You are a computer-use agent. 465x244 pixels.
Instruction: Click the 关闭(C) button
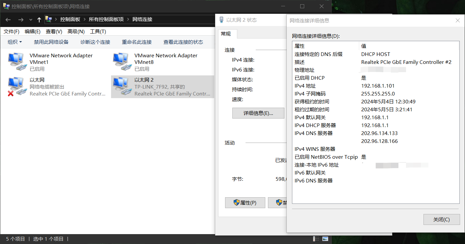click(441, 220)
